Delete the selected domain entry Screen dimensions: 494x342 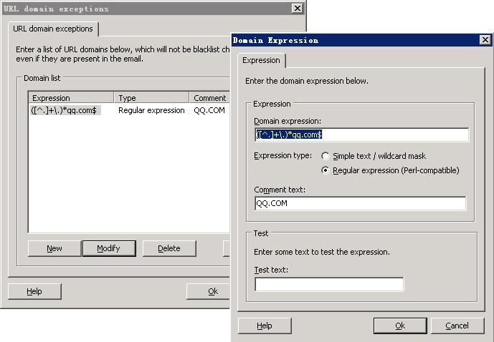tap(168, 248)
